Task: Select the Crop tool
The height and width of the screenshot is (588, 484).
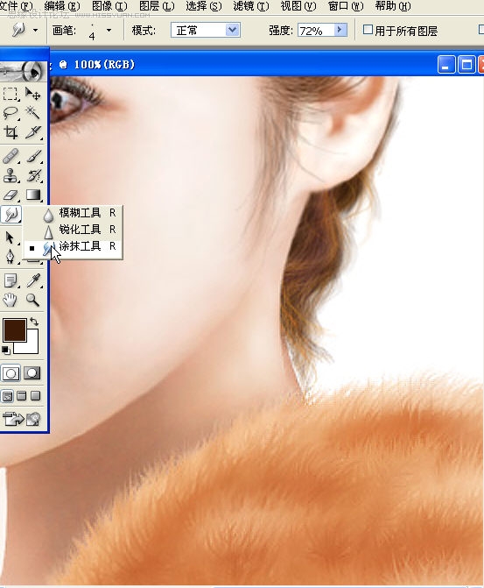Action: (x=11, y=132)
